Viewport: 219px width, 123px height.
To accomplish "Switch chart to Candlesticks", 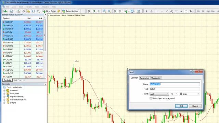I will pos(94,11).
